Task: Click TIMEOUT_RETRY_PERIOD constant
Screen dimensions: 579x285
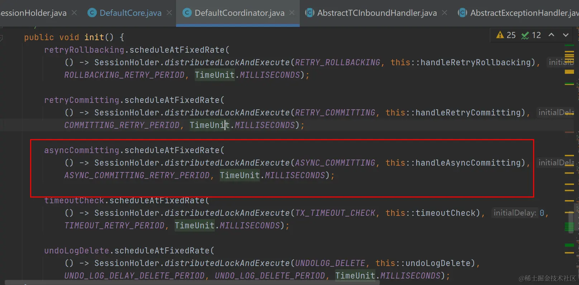Action: pos(114,225)
